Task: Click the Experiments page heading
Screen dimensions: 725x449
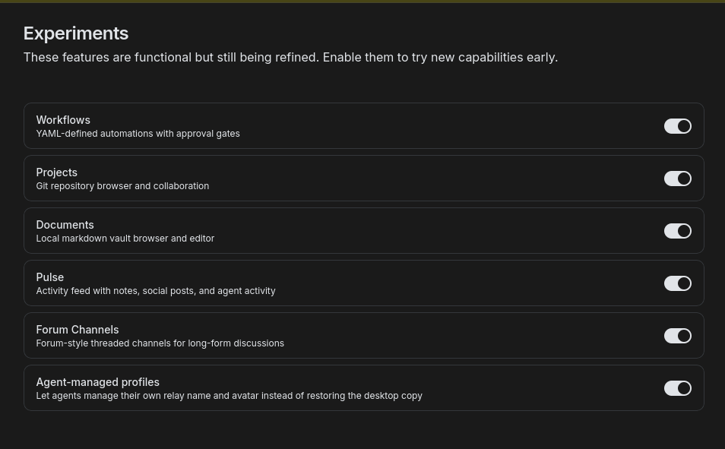Action: (76, 33)
